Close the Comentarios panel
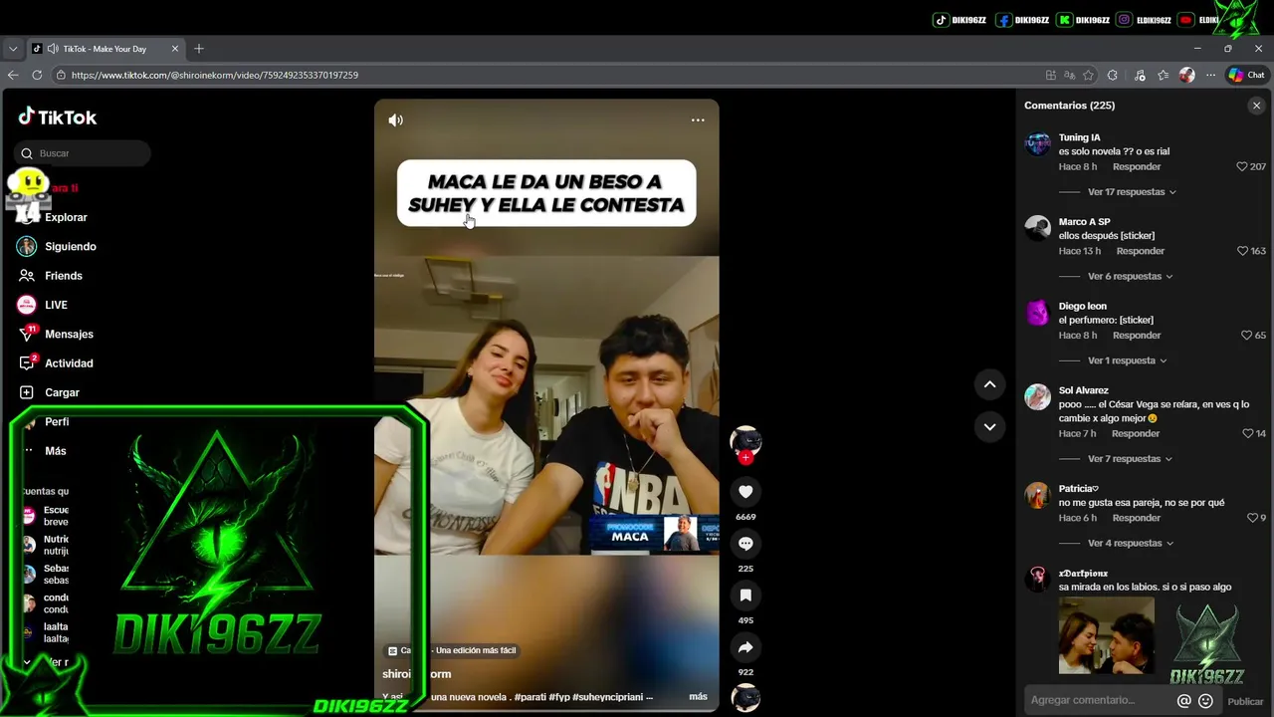Viewport: 1274px width, 717px height. click(1256, 106)
